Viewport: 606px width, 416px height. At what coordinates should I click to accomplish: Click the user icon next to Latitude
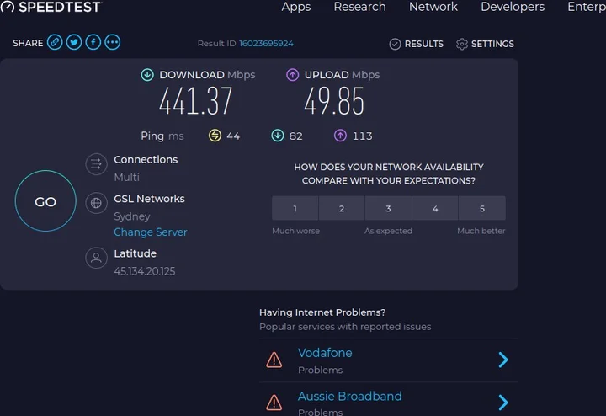96,258
